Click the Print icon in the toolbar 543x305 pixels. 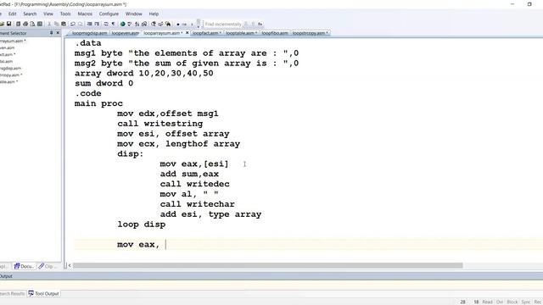click(x=25, y=24)
